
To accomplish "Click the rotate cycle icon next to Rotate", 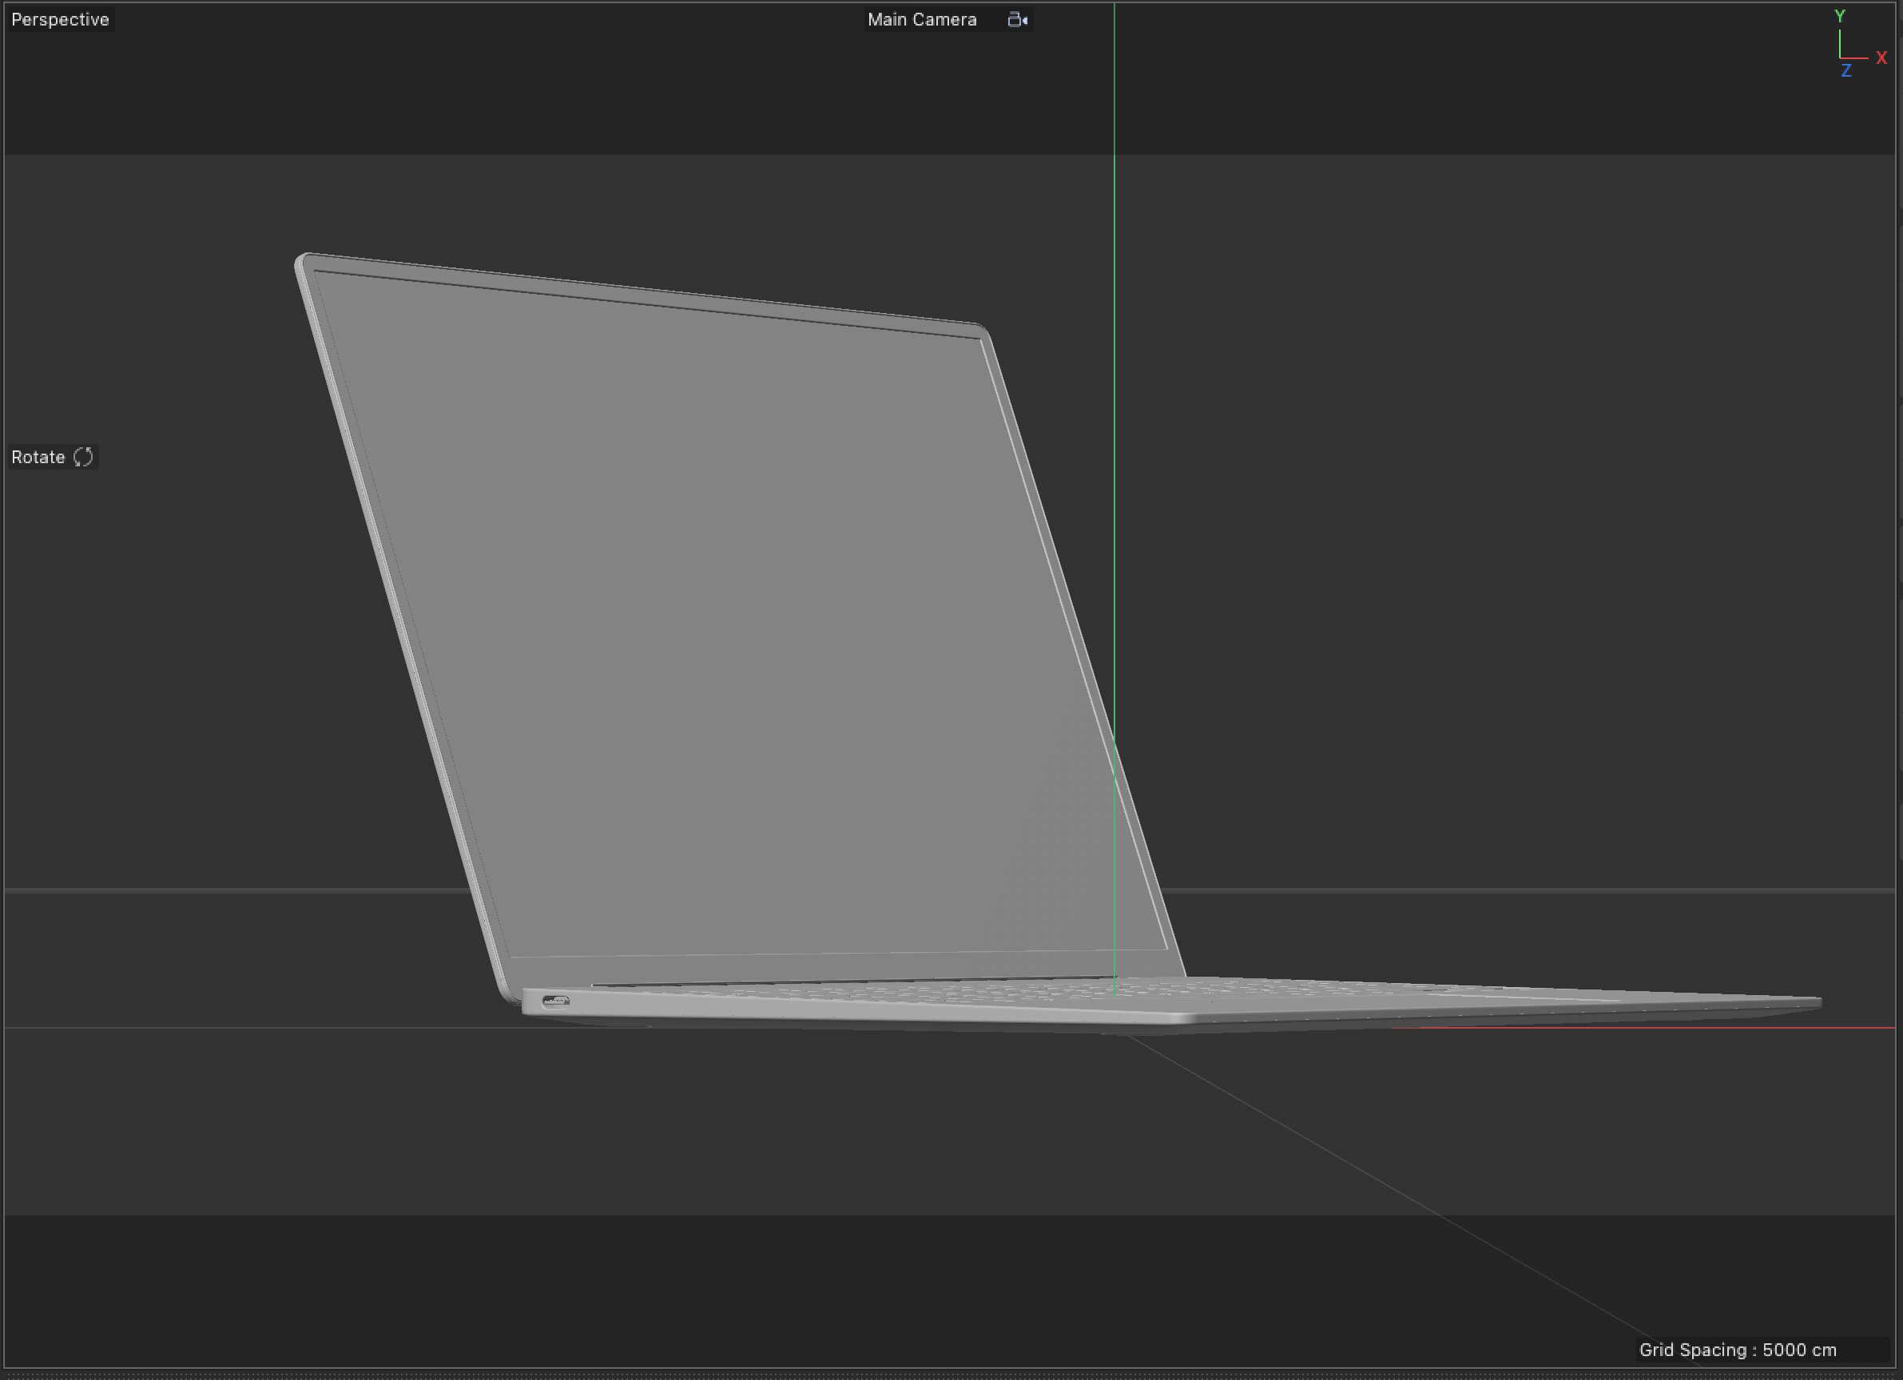I will click(83, 457).
